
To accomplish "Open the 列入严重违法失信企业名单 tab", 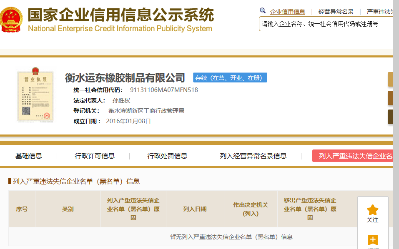I will (x=353, y=156).
